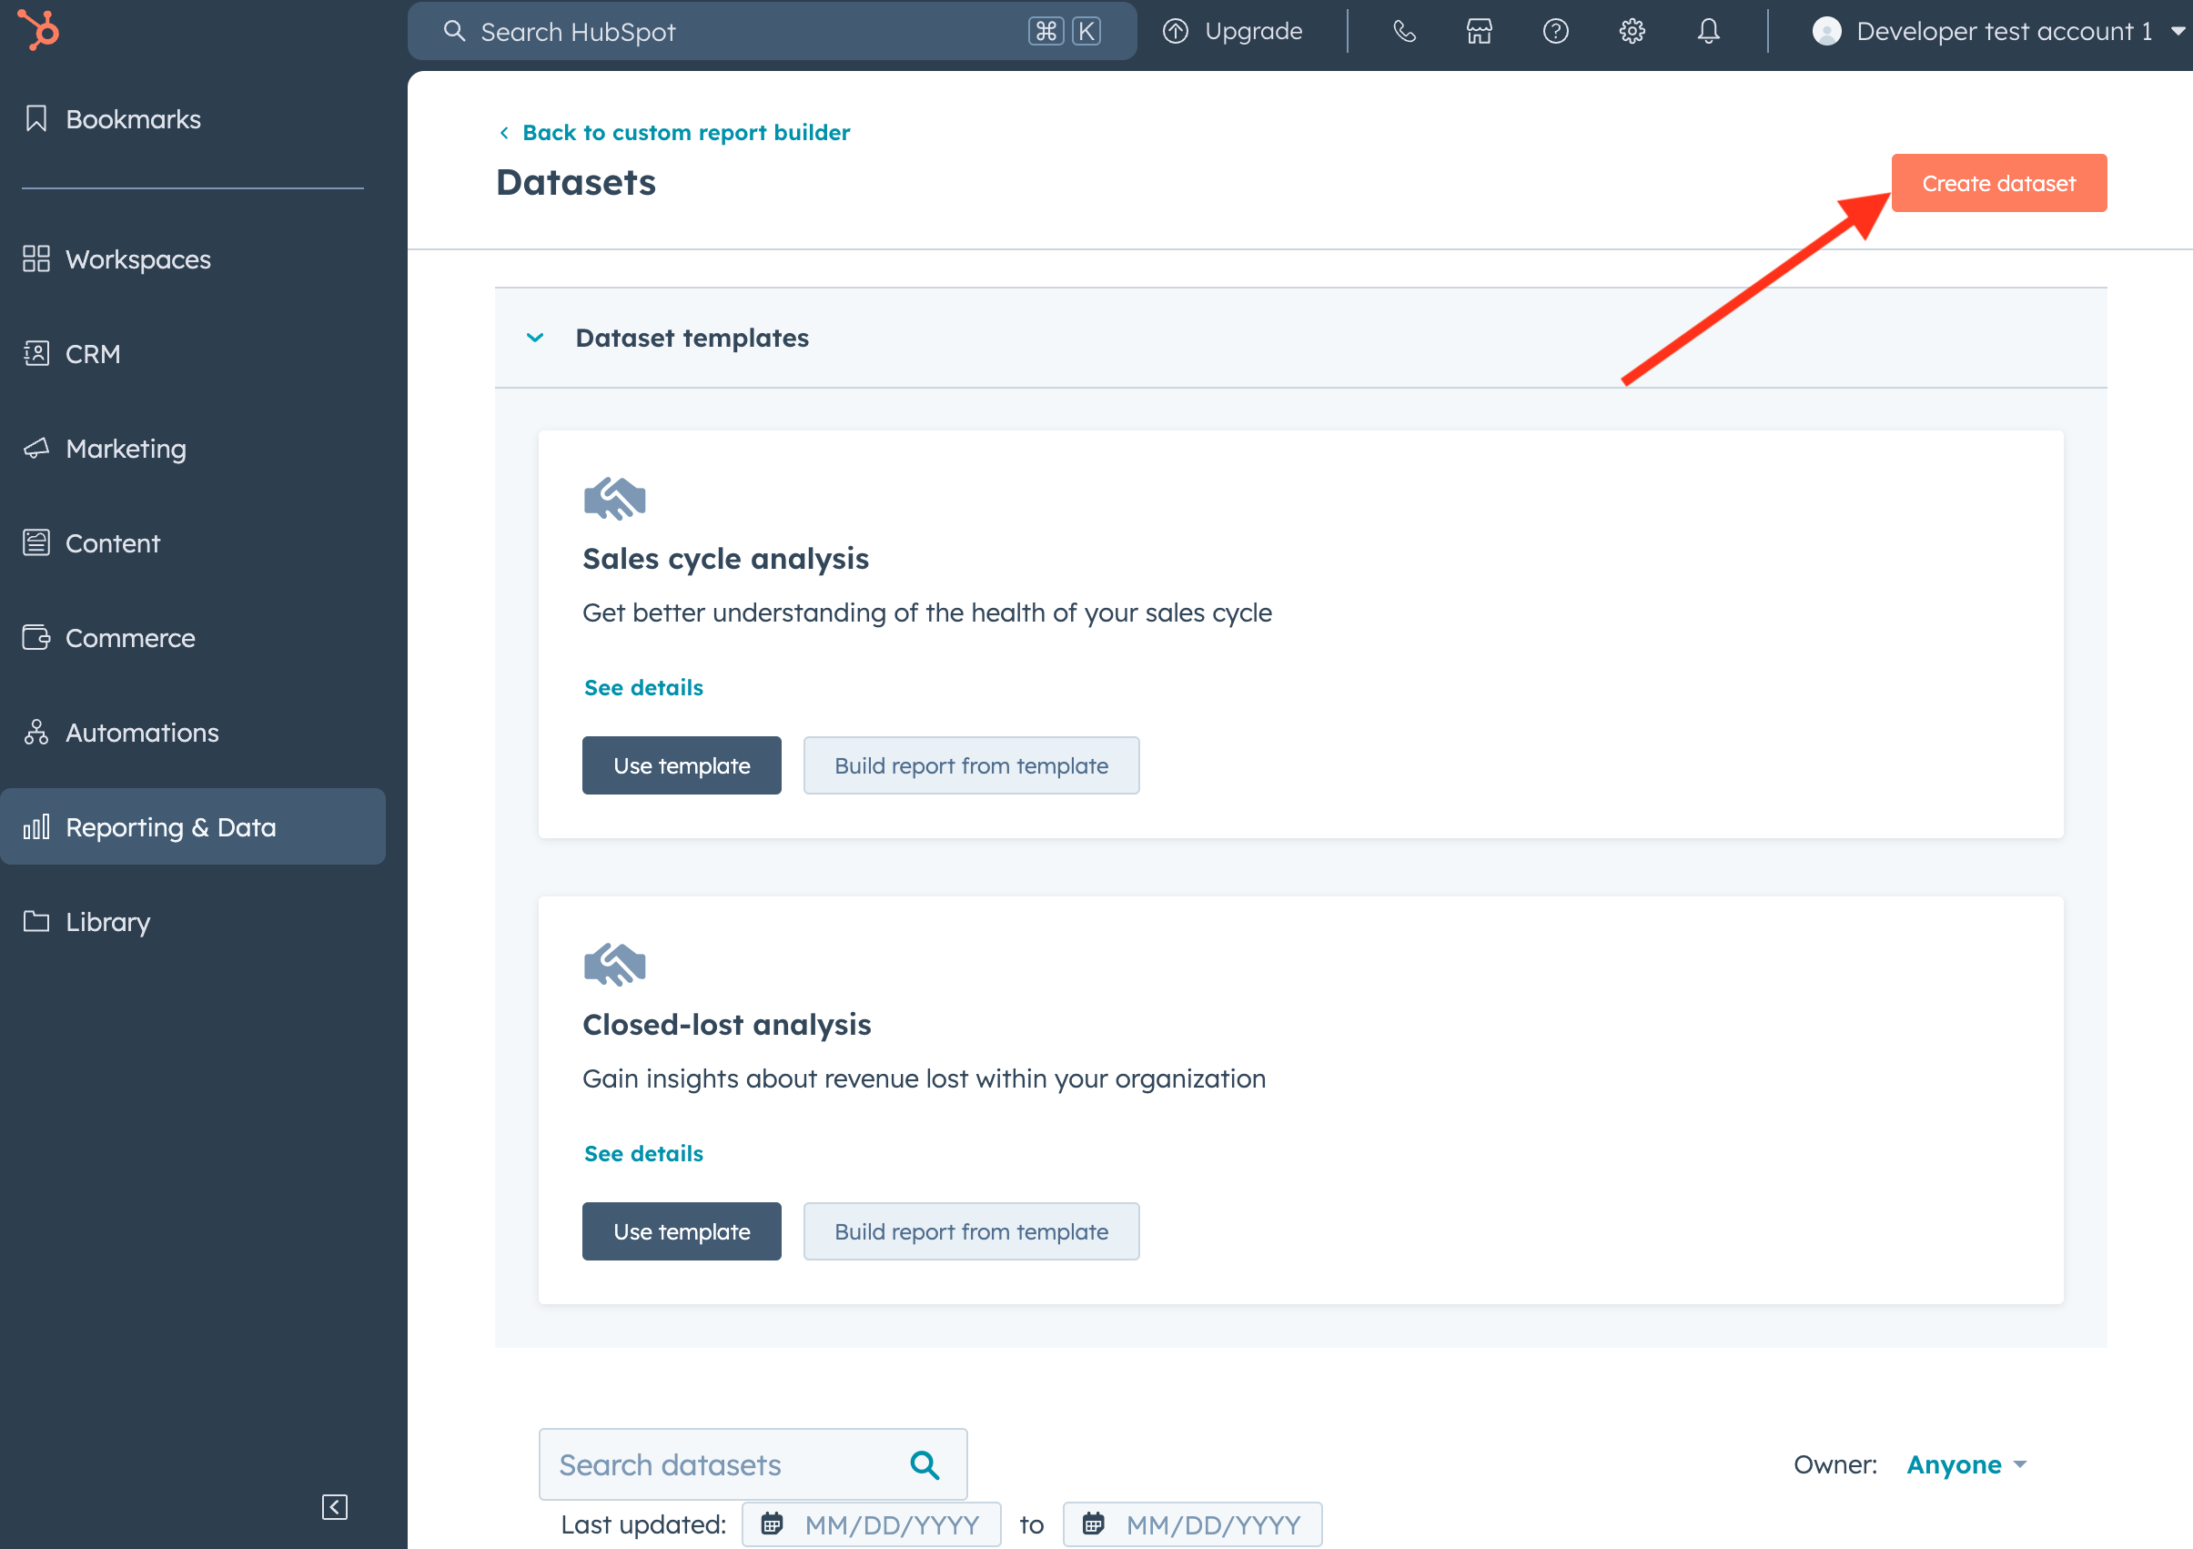This screenshot has width=2193, height=1549.
Task: Focus the Search HubSpot field
Action: click(x=772, y=32)
